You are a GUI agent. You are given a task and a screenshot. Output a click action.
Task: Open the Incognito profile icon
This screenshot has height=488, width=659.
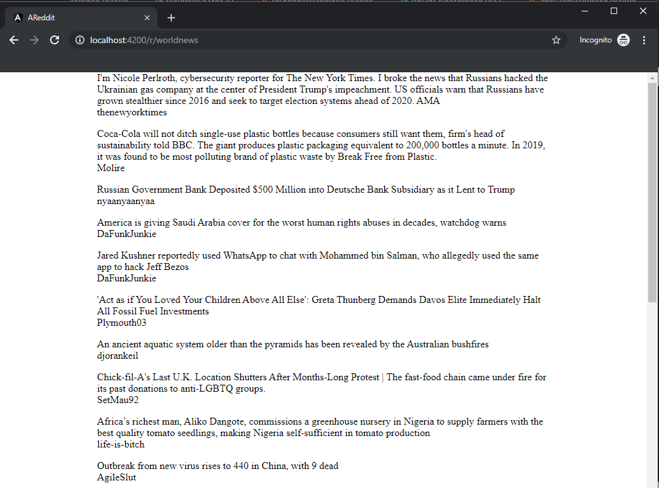pyautogui.click(x=623, y=40)
